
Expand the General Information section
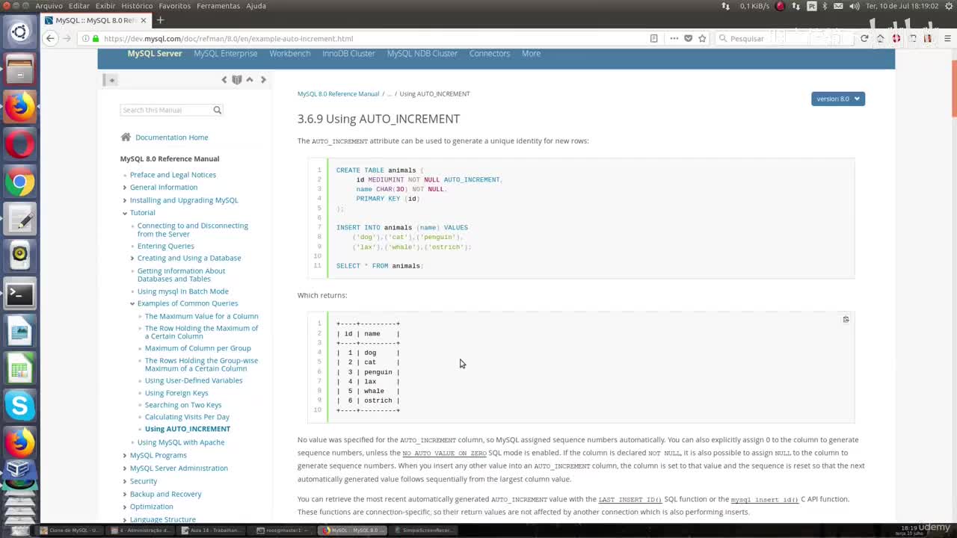(x=124, y=188)
